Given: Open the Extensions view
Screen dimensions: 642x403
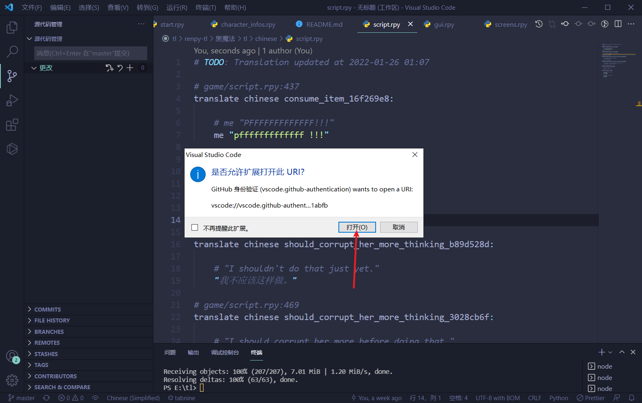Looking at the screenshot, I should 12,125.
